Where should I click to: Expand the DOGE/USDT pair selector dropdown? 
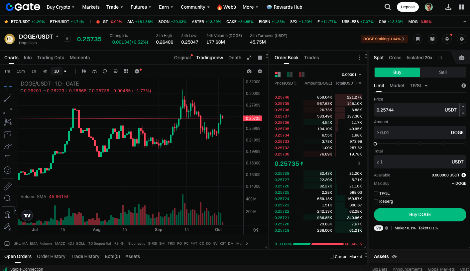tap(57, 37)
